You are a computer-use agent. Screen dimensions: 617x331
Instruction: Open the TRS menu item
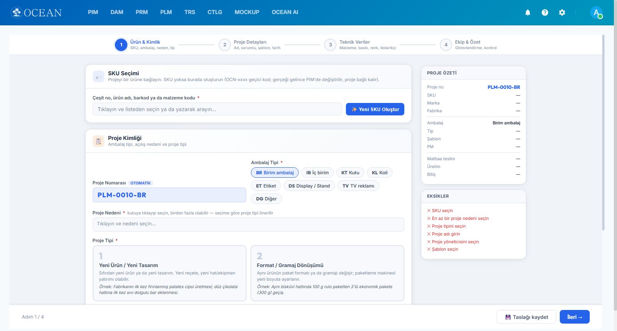190,12
